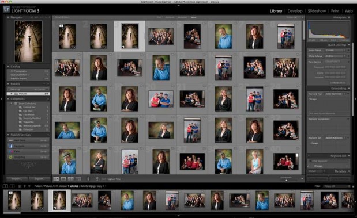Set Navigator zoom to FIT
The image size is (357, 218).
point(32,17)
